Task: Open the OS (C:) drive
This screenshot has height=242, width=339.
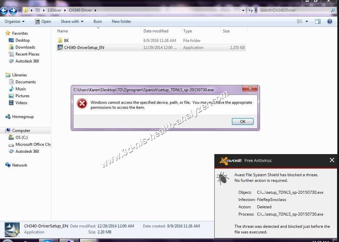Action: tap(21, 137)
